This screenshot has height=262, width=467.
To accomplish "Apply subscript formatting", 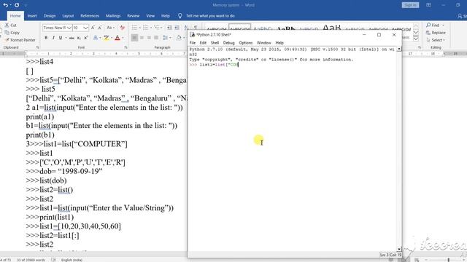I will pyautogui.click(x=79, y=38).
